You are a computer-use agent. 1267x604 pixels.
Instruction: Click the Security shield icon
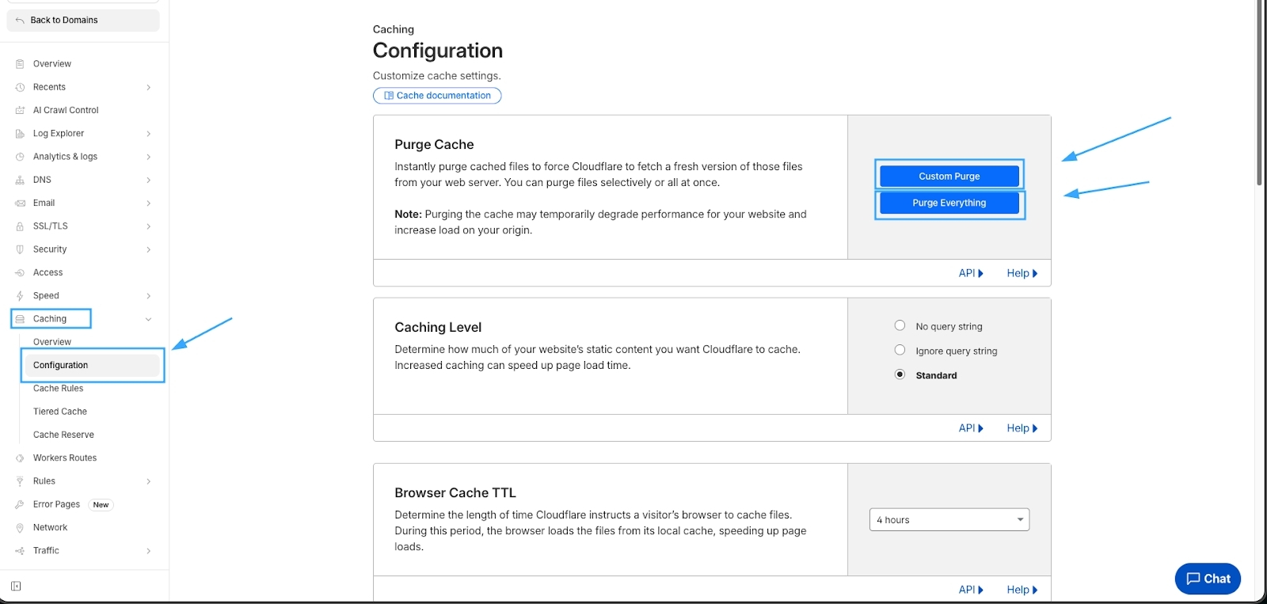20,249
